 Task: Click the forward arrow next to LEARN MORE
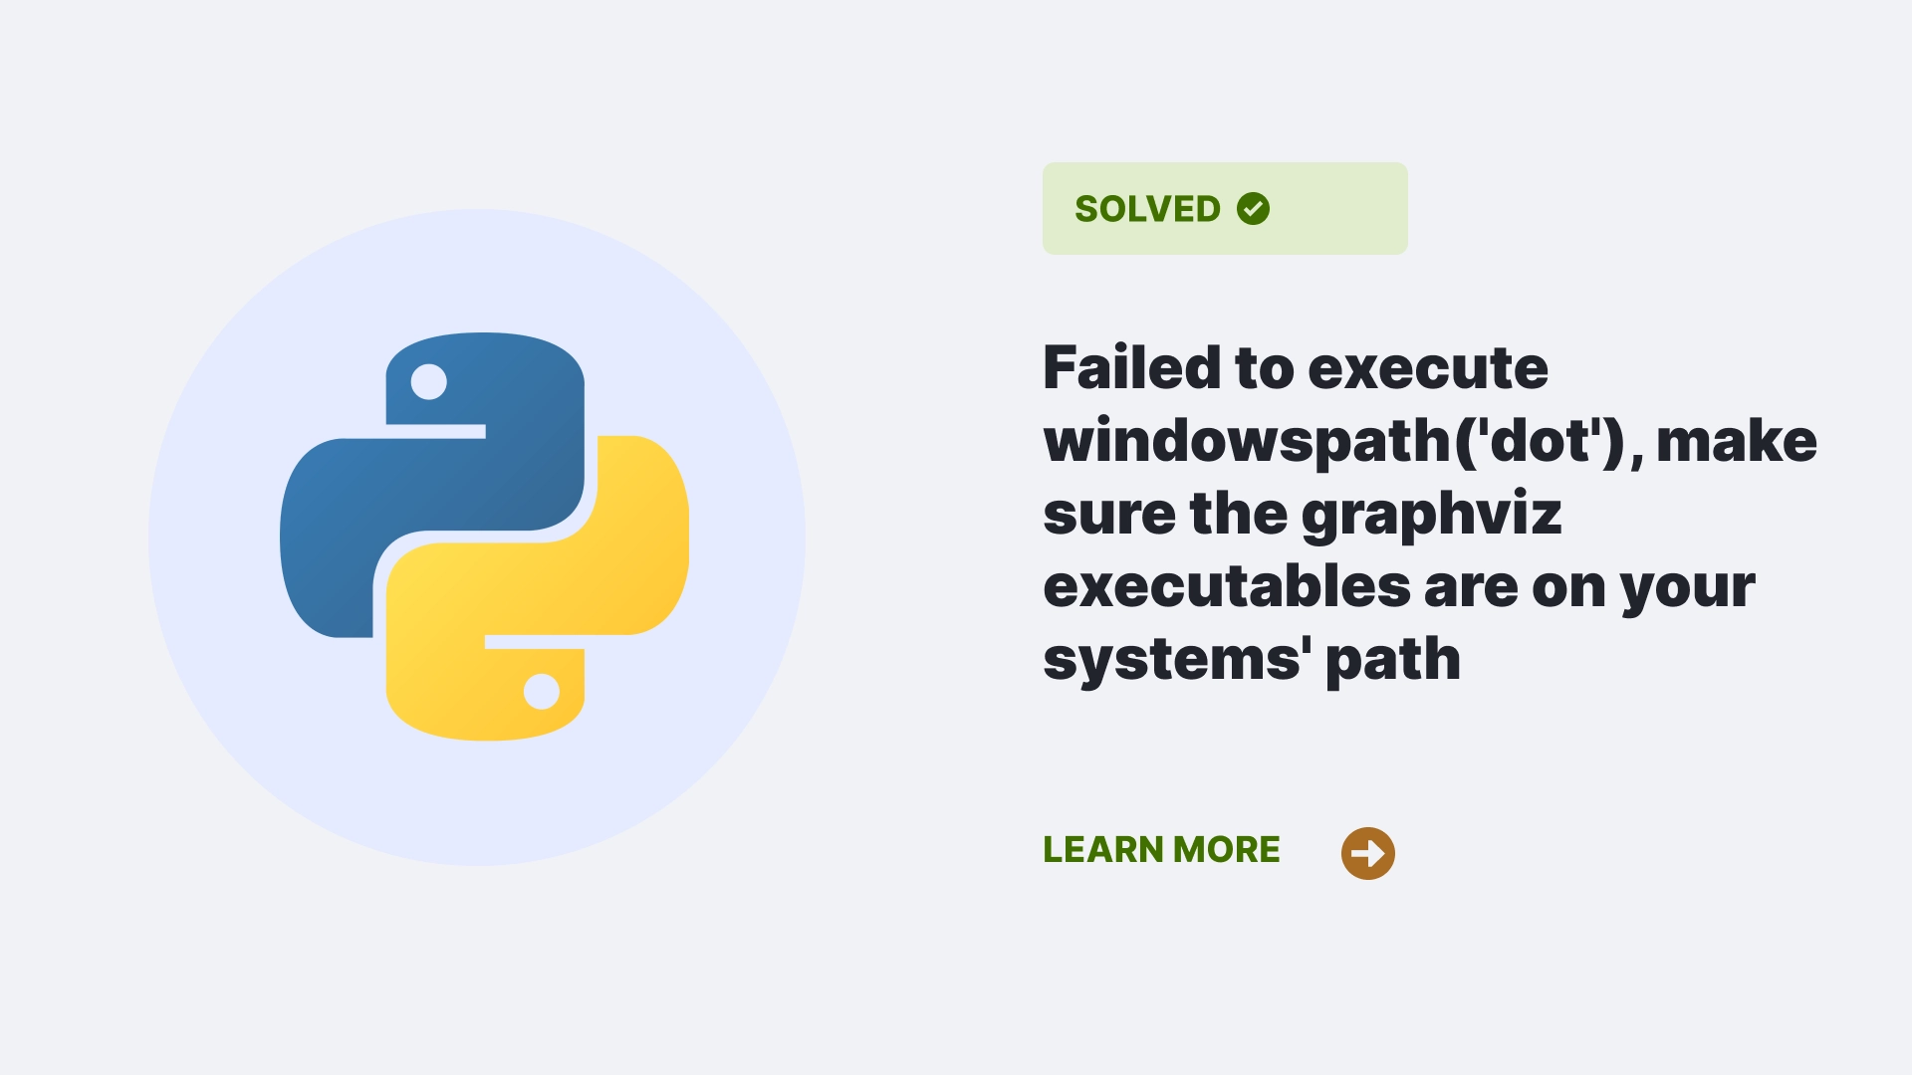[x=1367, y=852]
